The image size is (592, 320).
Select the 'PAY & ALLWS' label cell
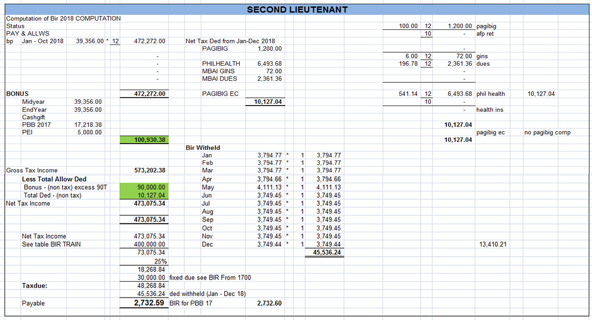[28, 33]
